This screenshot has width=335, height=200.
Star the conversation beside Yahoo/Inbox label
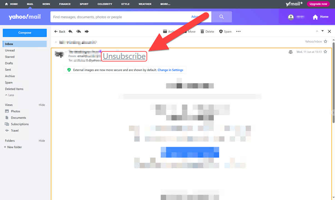click(x=326, y=41)
